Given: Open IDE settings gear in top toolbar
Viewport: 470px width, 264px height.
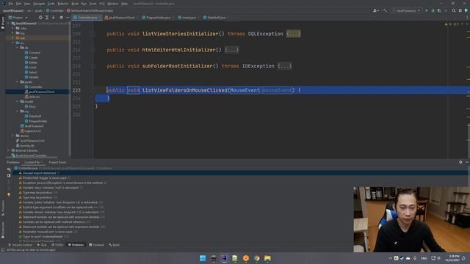Looking at the screenshot, I should click(x=460, y=10).
